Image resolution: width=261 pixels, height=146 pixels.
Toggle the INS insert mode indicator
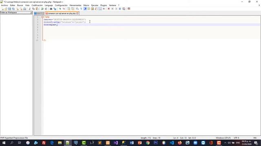255,138
